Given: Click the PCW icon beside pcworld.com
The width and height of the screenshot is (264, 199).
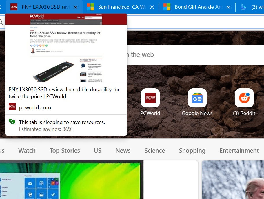Looking at the screenshot, I should (x=12, y=107).
